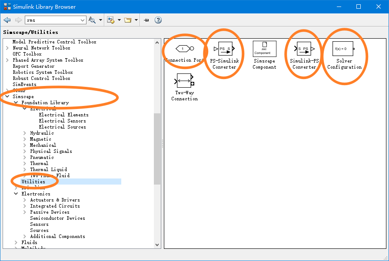Collapse the Electronics node
The height and width of the screenshot is (261, 389).
tap(16, 194)
